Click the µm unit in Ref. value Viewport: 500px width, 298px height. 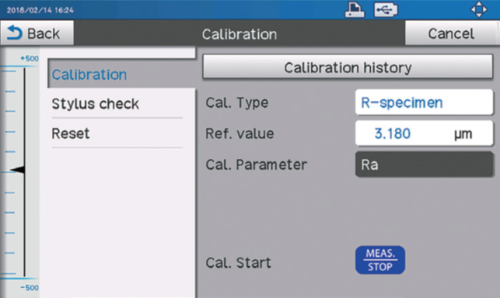pyautogui.click(x=463, y=134)
